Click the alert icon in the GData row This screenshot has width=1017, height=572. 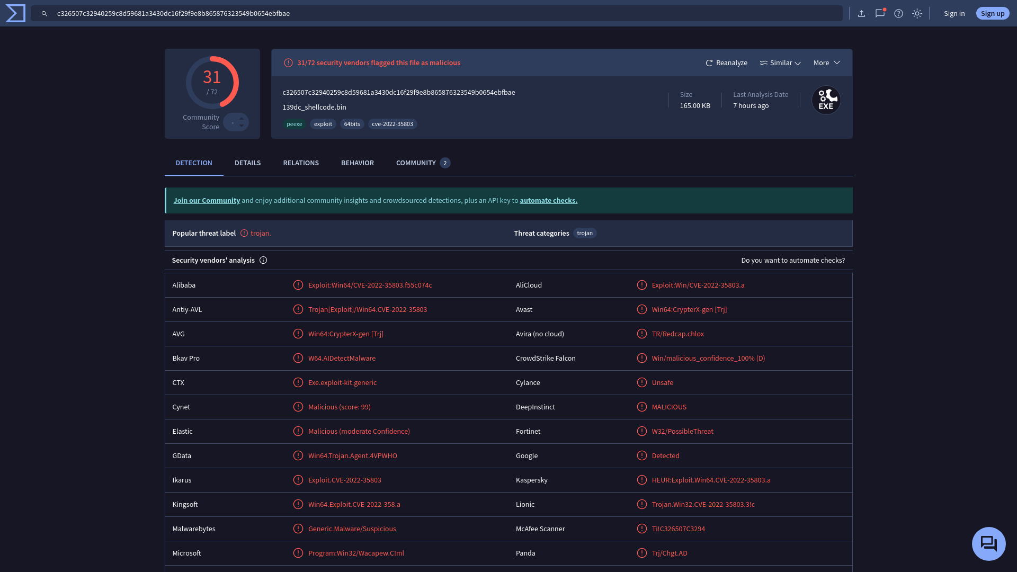coord(298,455)
